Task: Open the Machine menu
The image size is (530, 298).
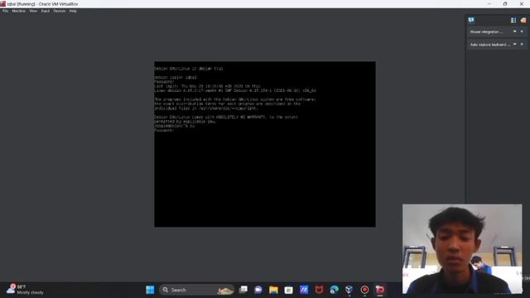Action: [x=18, y=11]
